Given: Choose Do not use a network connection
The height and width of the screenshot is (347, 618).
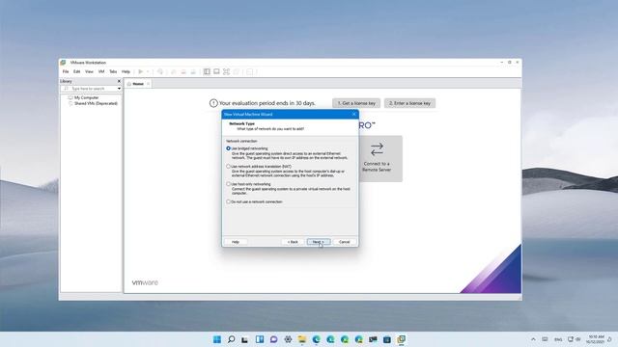Looking at the screenshot, I should (x=228, y=201).
